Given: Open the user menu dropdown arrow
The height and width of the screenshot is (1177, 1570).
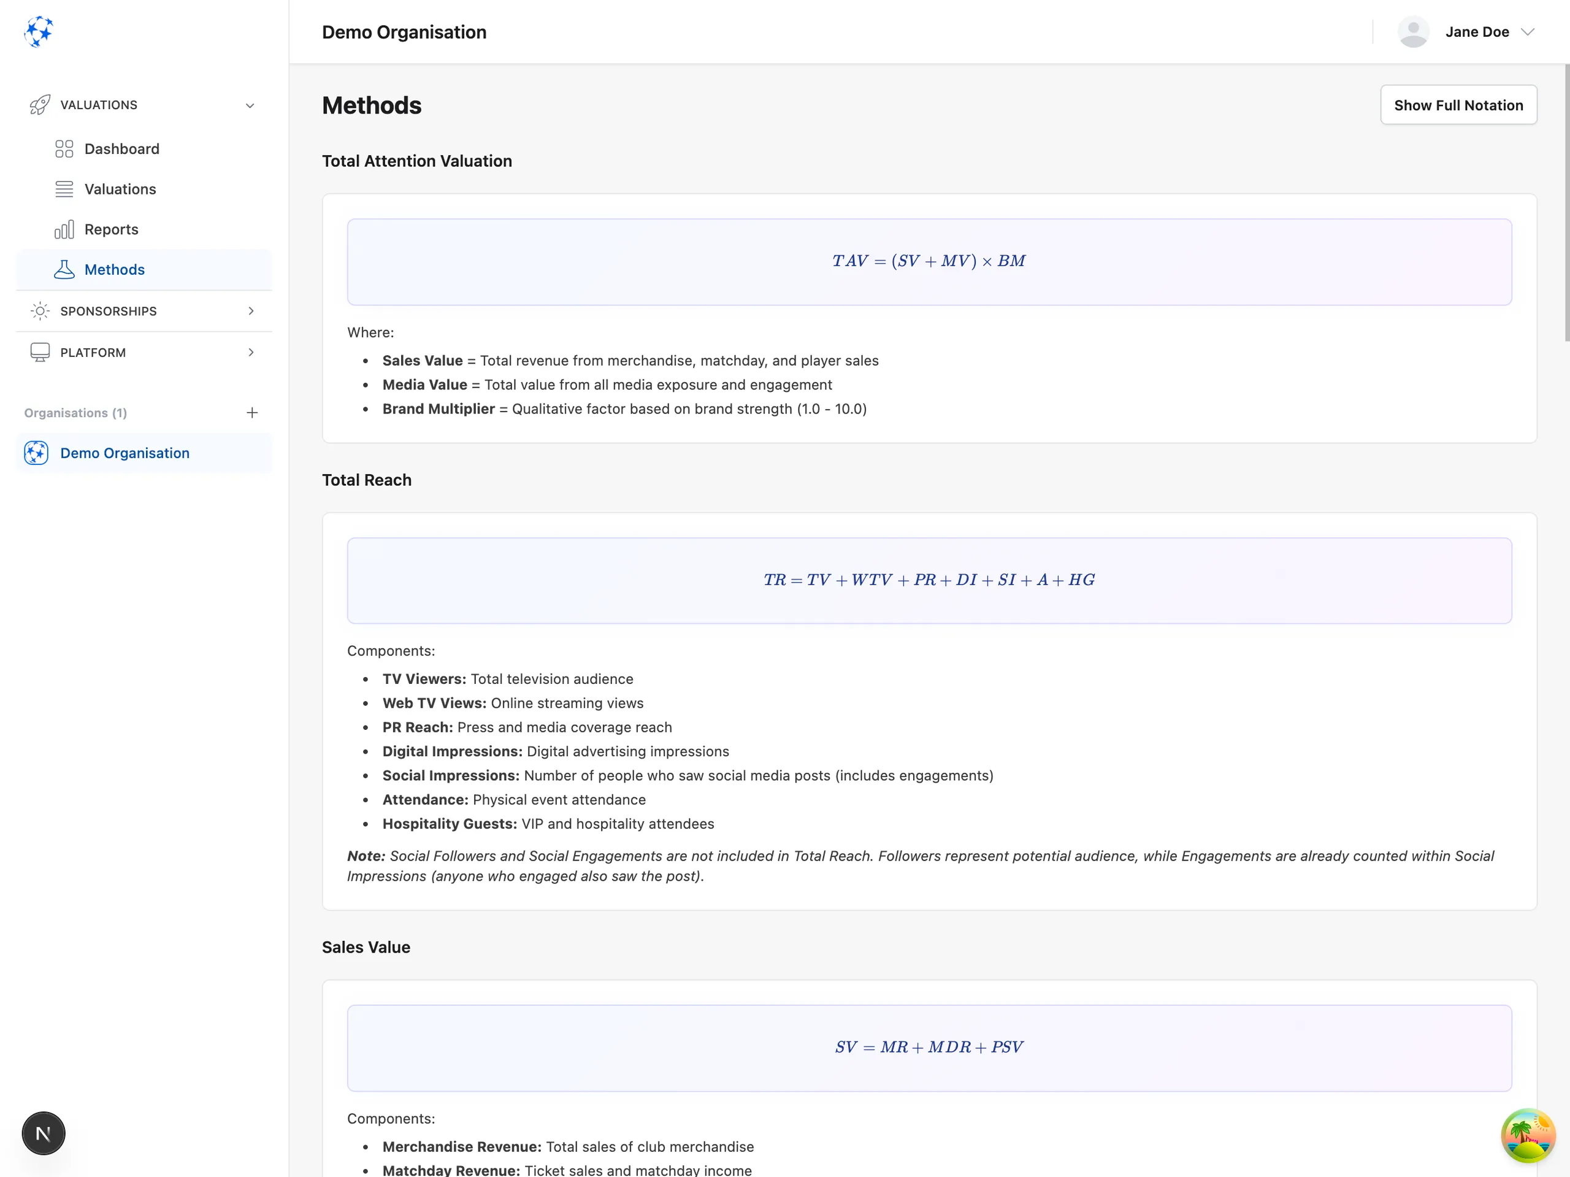Looking at the screenshot, I should tap(1528, 32).
